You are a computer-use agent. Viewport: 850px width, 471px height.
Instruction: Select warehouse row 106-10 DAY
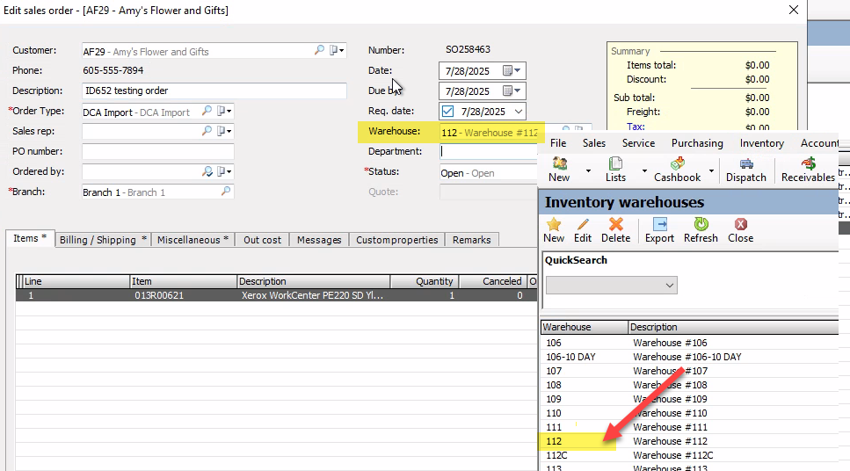click(x=689, y=357)
